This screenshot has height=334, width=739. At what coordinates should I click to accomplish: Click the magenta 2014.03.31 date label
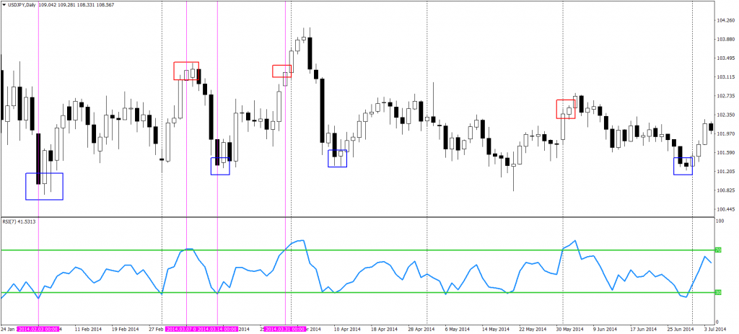[x=285, y=329]
